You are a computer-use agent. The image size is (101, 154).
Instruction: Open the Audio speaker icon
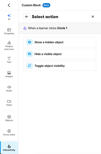pyautogui.click(x=9, y=87)
